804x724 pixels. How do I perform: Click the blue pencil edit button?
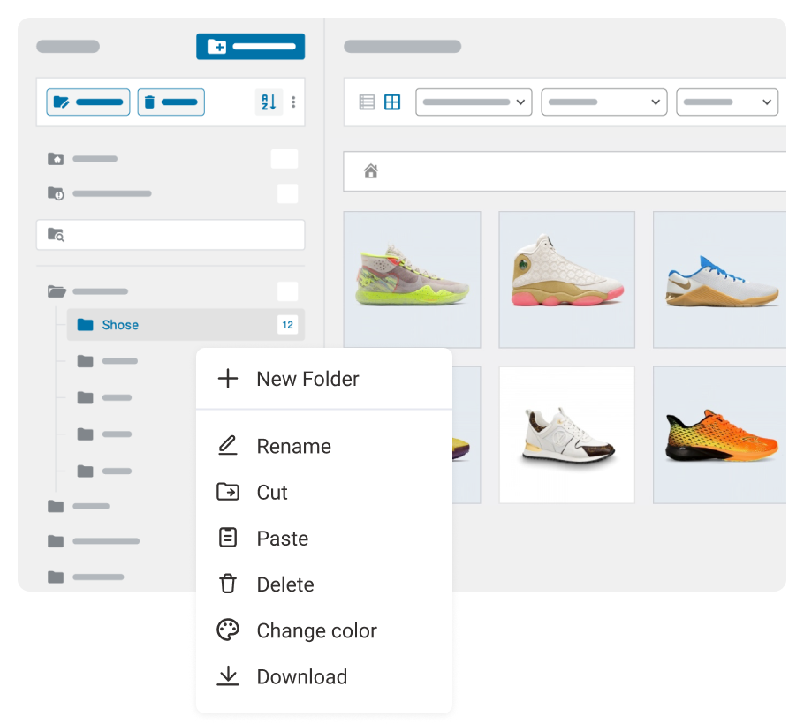click(x=87, y=102)
